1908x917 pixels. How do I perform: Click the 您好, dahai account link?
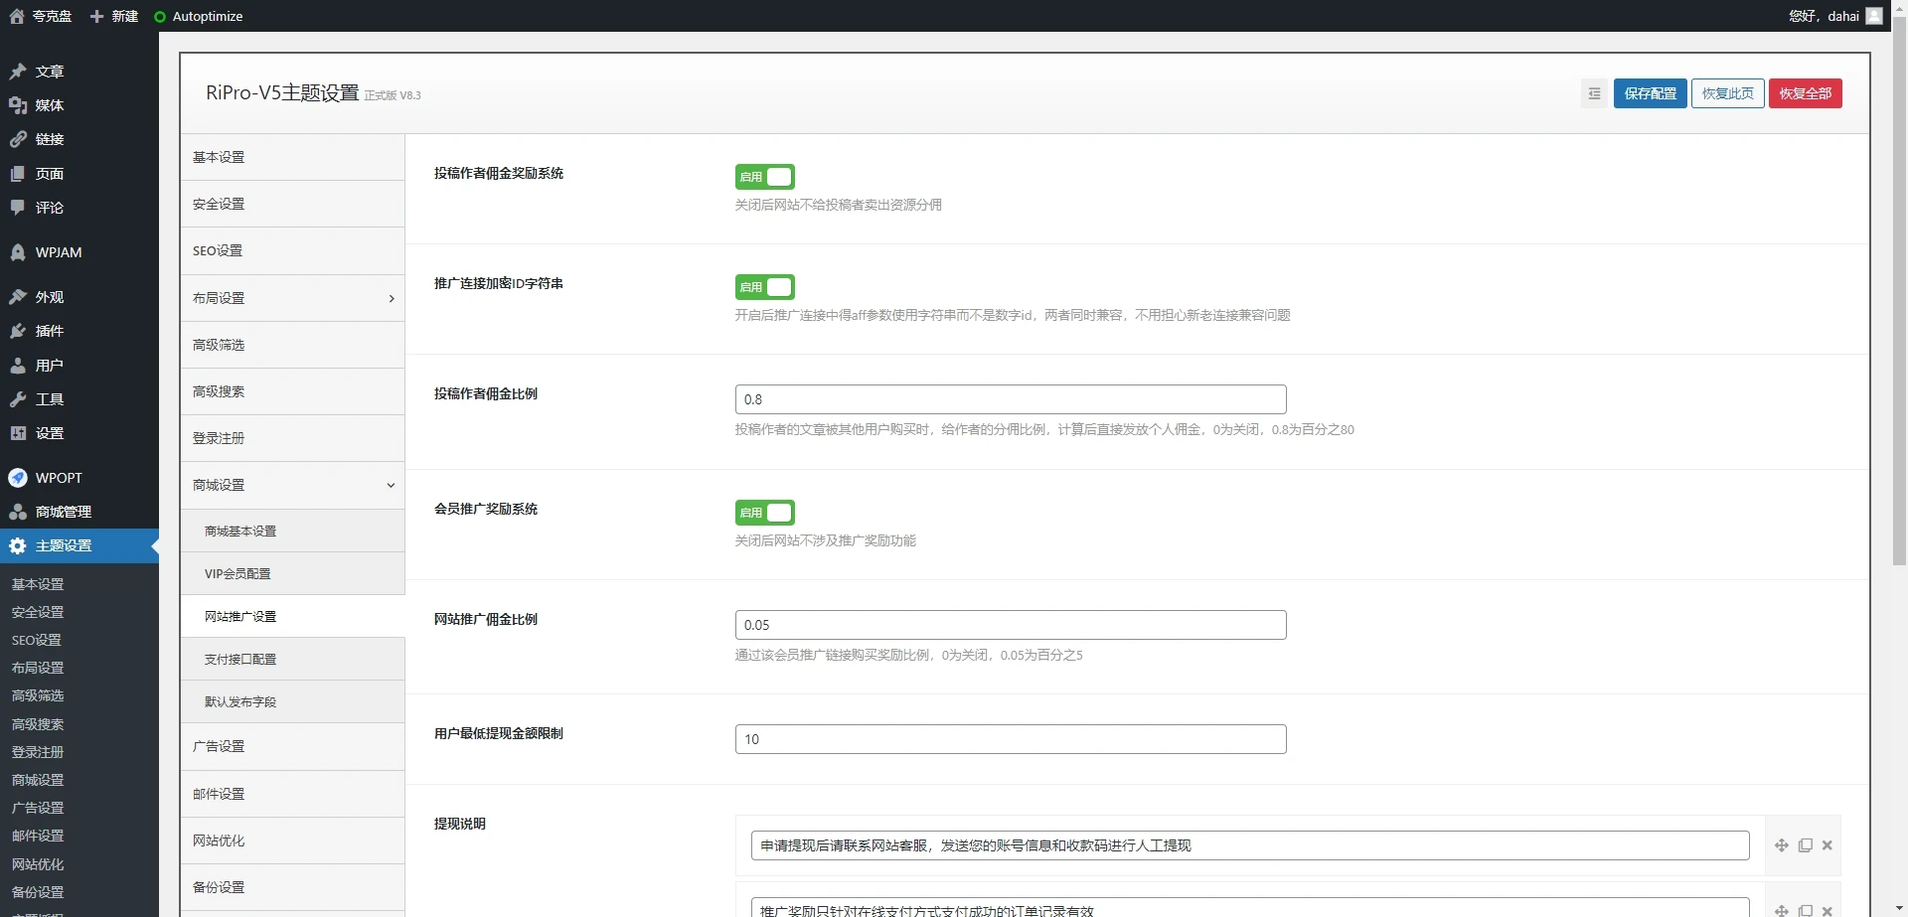(1834, 16)
